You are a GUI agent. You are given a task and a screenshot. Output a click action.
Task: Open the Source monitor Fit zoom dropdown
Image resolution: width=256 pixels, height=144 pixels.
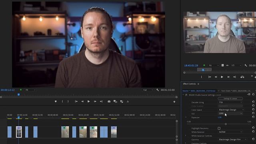point(214,66)
